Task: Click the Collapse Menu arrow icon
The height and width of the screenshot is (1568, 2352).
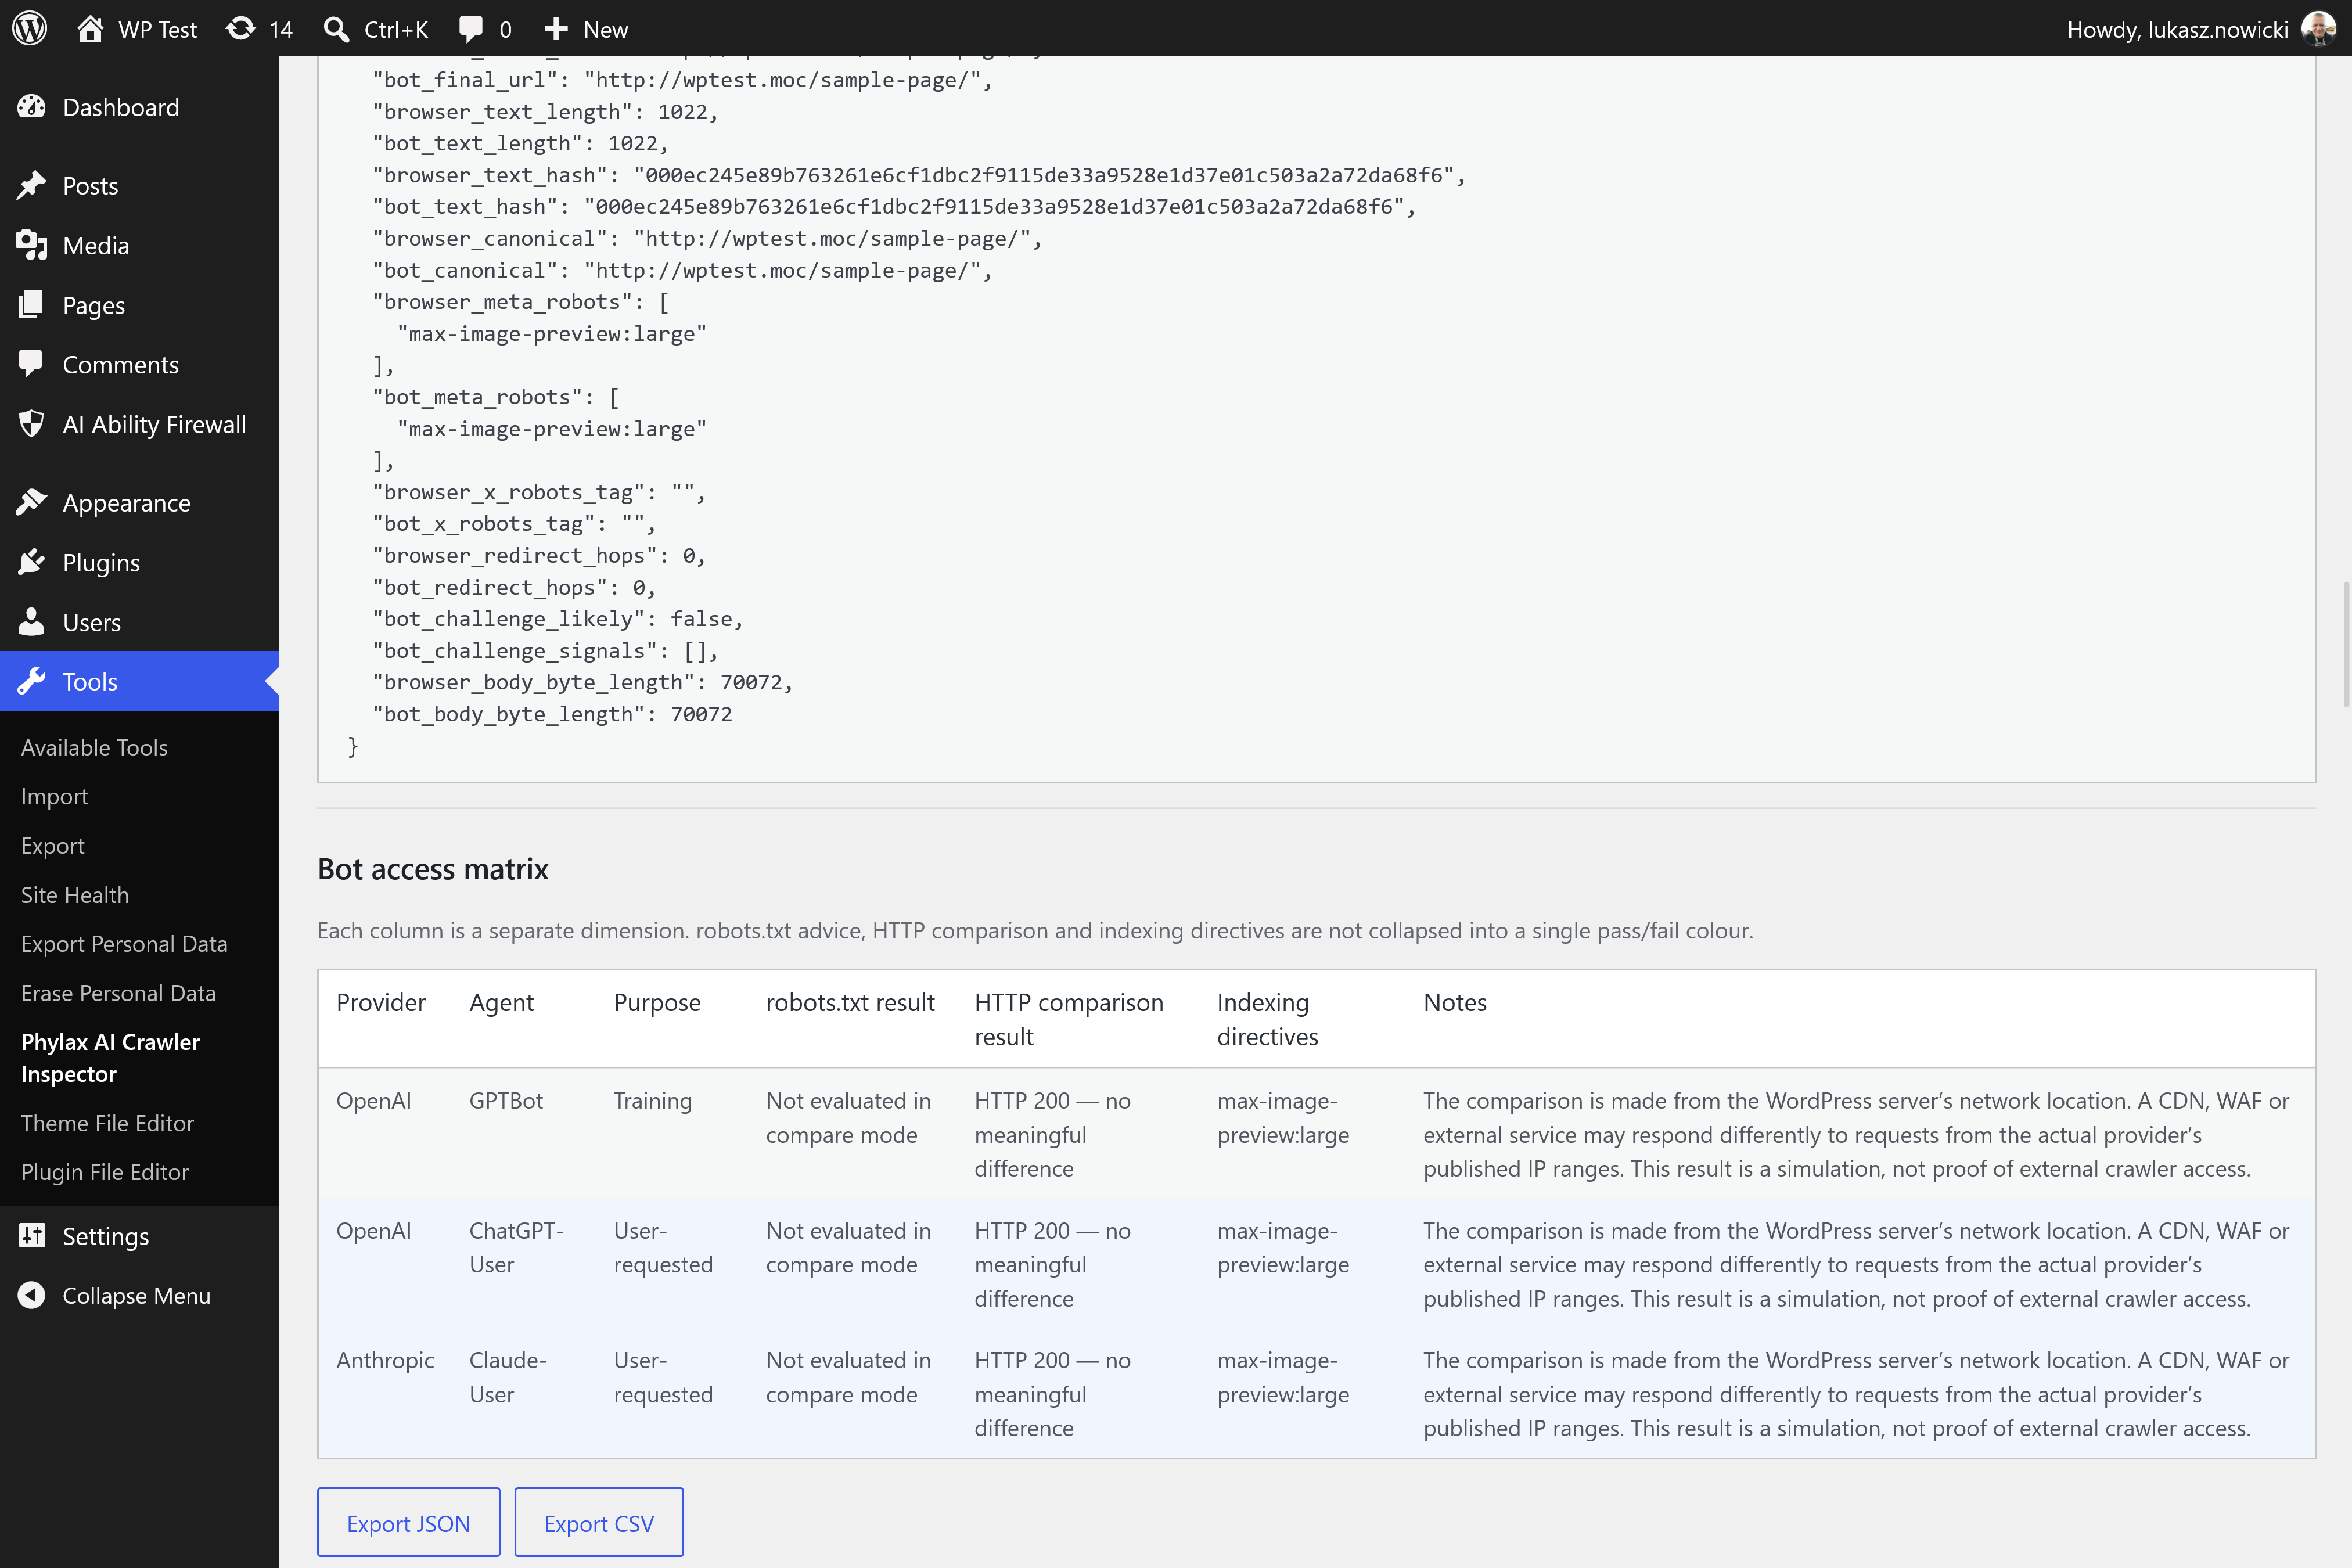Action: point(32,1295)
